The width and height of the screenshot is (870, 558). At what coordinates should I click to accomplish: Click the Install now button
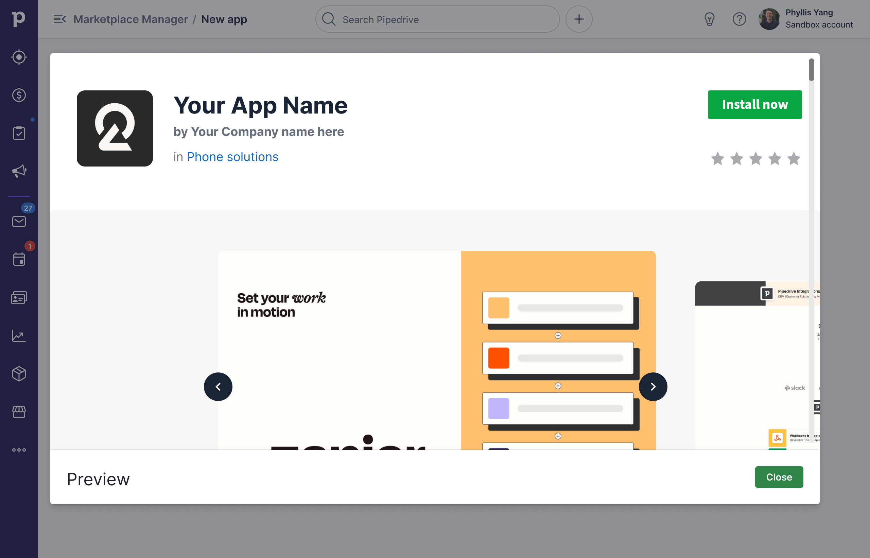click(755, 105)
